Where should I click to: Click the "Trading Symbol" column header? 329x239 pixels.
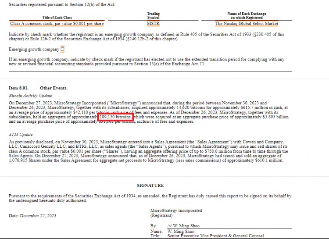pos(153,16)
